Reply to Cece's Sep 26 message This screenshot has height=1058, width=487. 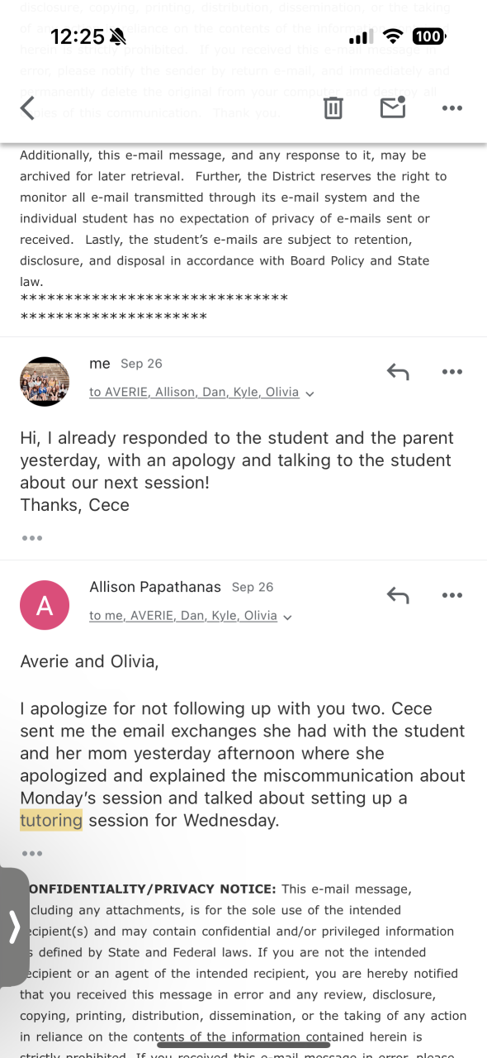point(398,372)
